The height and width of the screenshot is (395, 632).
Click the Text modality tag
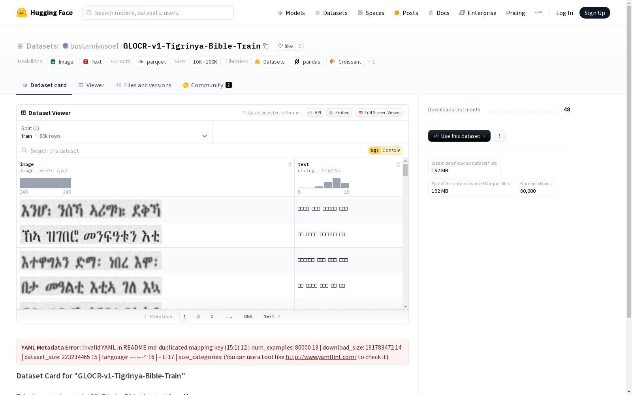pyautogui.click(x=92, y=62)
